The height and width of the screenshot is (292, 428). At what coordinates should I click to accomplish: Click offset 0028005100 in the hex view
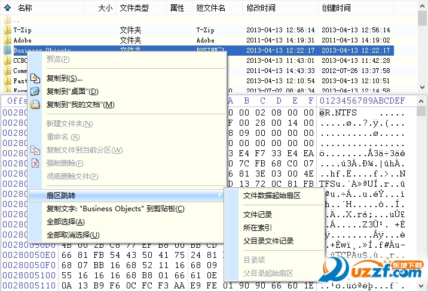(29, 275)
